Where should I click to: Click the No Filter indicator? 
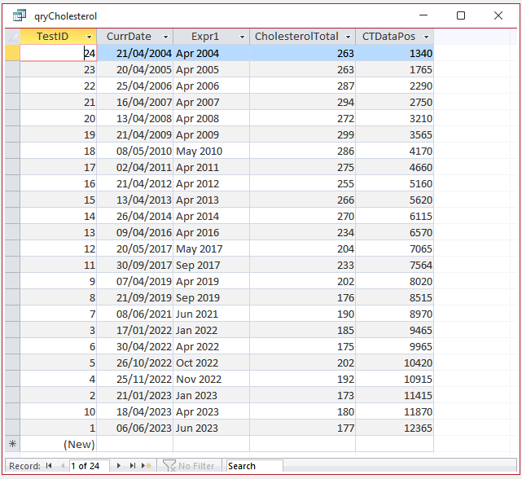pyautogui.click(x=189, y=466)
